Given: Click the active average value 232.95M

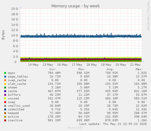Looking at the screenshot, I should click(x=112, y=117).
